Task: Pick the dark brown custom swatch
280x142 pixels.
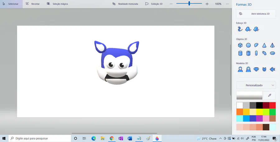Action: point(266,127)
